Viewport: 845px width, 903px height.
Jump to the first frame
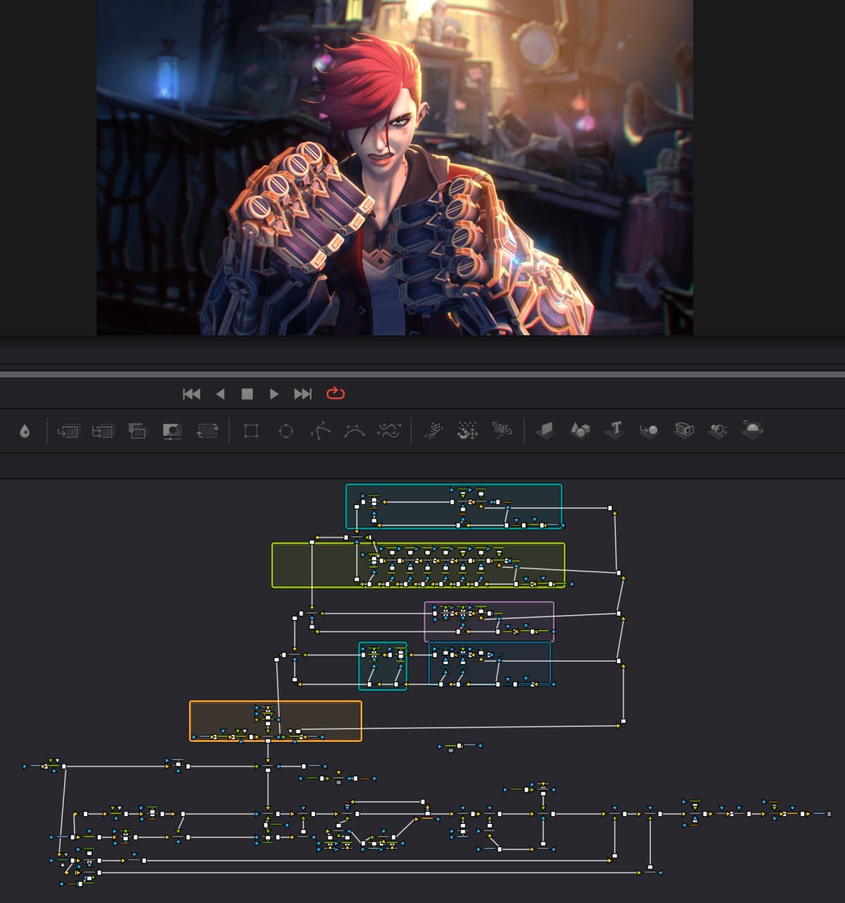coord(192,394)
